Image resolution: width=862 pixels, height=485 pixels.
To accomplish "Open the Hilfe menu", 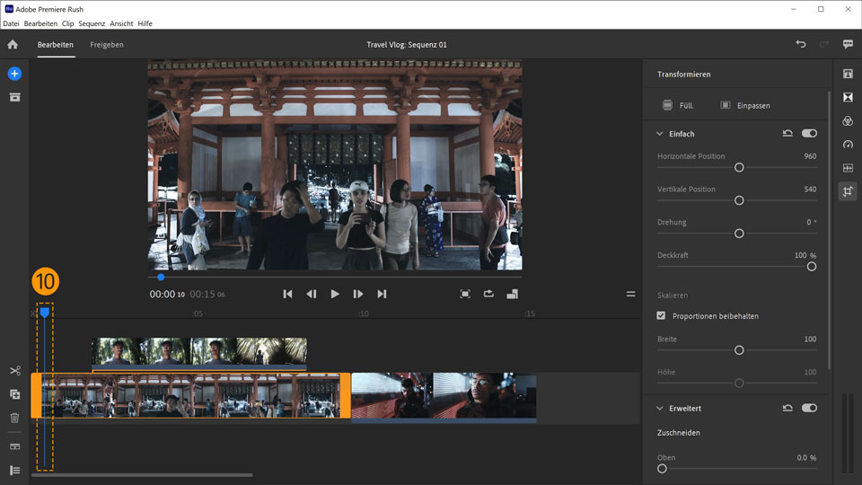I will pos(145,23).
